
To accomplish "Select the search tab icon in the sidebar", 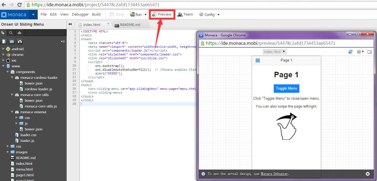I will (x=11, y=33).
